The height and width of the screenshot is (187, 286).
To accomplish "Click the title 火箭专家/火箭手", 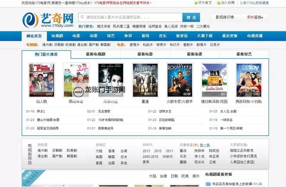I will pos(180,101).
